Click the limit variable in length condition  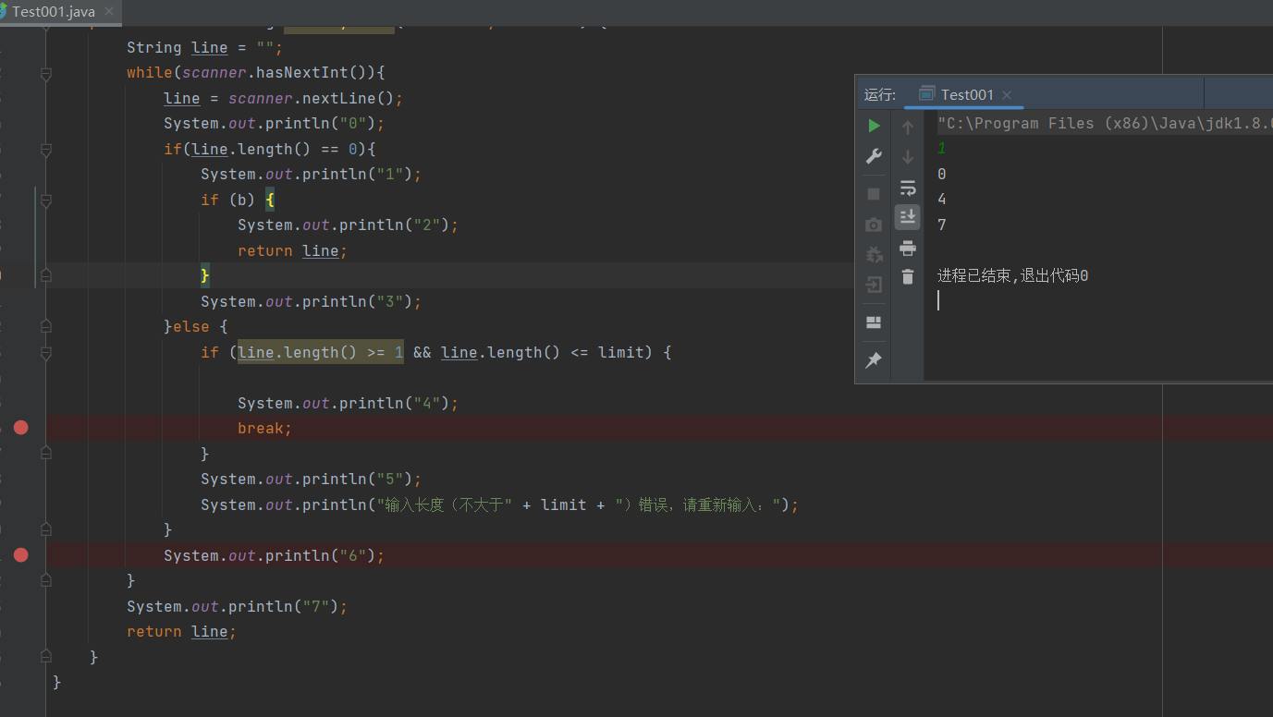tap(620, 353)
